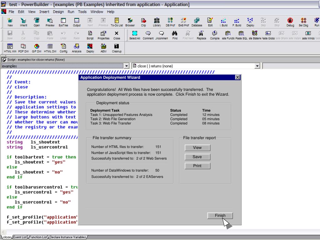The height and width of the screenshot is (240, 320).
Task: Click the Cleanup icon
Action: (x=117, y=48)
